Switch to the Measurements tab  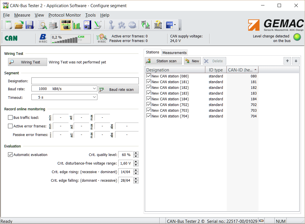(174, 53)
